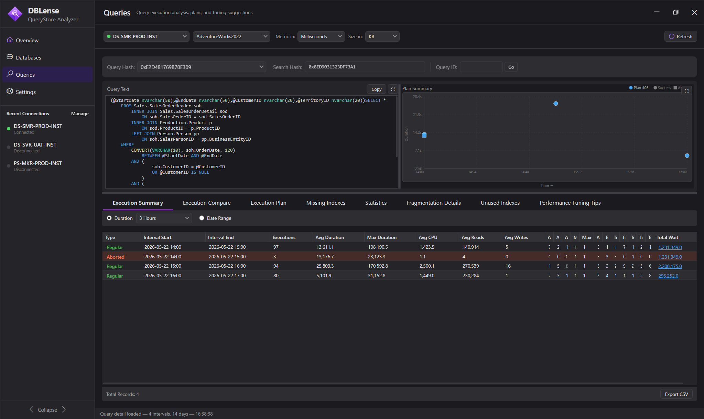Expand Plan Summary chart to fullscreen
704x419 pixels.
point(686,91)
